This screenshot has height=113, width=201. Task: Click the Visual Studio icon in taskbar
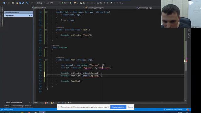point(42,112)
